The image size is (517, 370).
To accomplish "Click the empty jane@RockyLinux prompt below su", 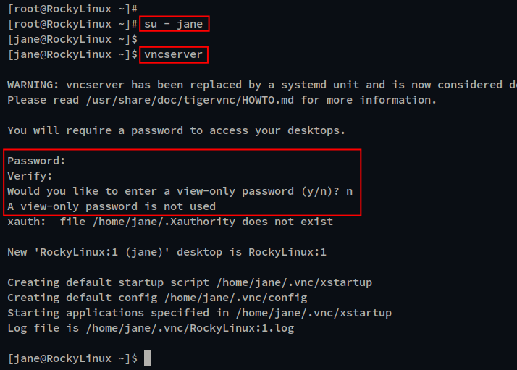I will [72, 39].
